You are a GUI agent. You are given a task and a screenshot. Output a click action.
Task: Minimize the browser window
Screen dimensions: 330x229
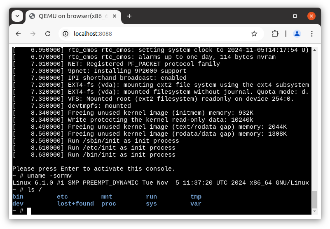point(279,16)
